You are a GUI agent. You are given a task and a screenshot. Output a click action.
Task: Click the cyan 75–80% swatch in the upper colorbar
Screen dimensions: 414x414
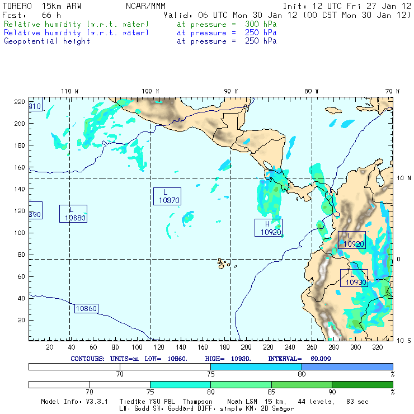tap(256, 366)
